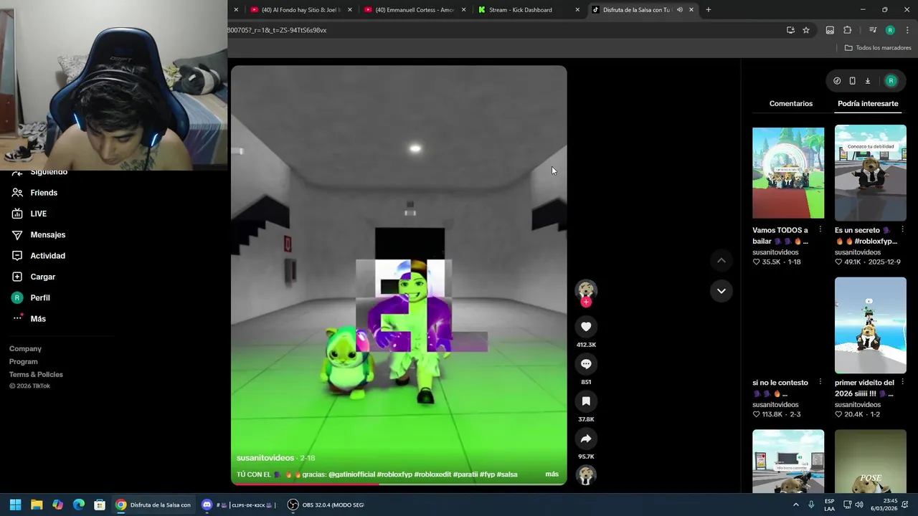Open 'Conozco tu debilidad' video thumbnail
The image size is (918, 516).
click(x=871, y=173)
